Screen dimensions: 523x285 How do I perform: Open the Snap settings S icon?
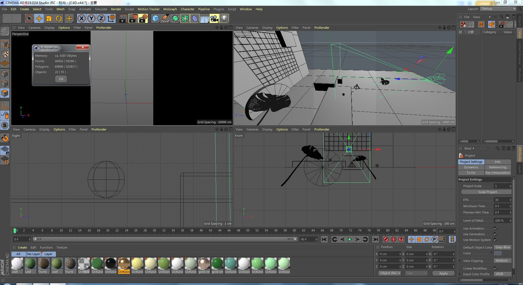coord(5,125)
